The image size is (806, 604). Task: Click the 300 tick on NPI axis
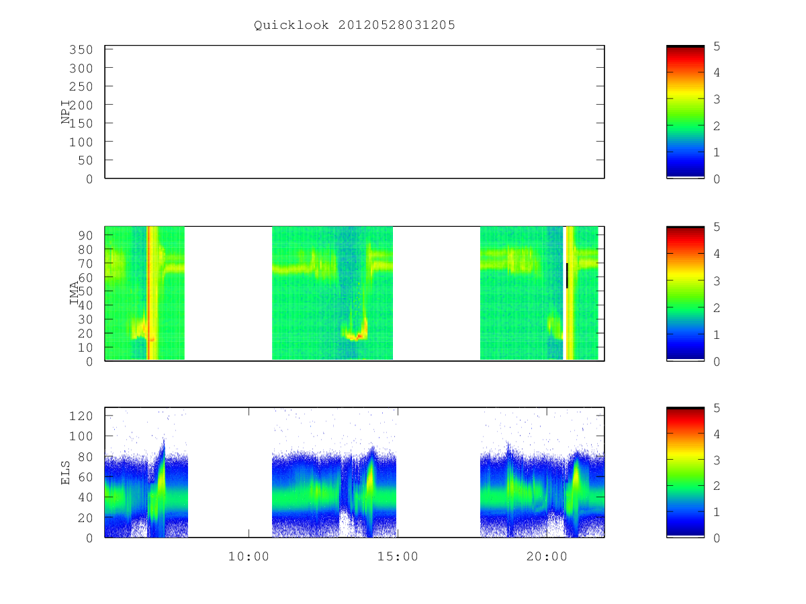tap(80, 68)
